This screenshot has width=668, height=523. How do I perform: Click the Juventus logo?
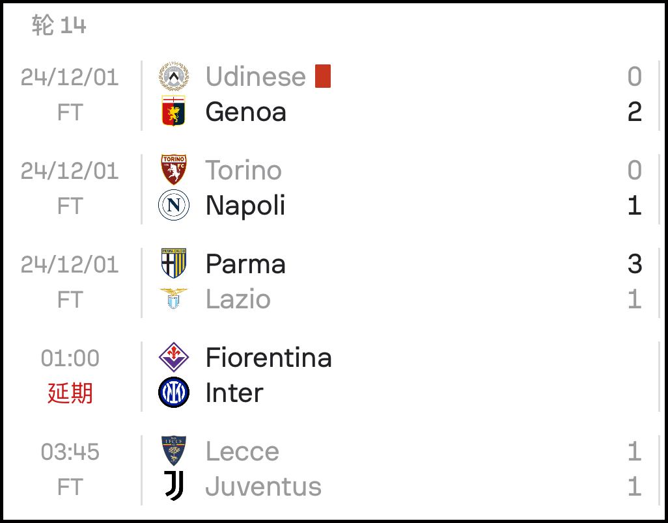[174, 485]
